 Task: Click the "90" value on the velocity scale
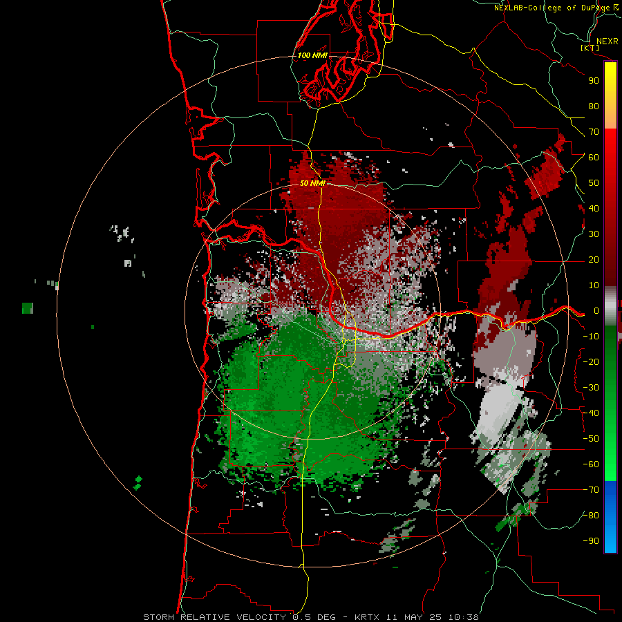(x=594, y=81)
